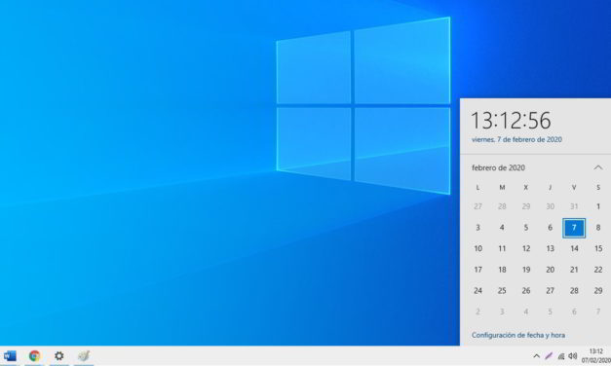Click 'viernes, 7 de febrero de 2020' date text

[x=516, y=139]
